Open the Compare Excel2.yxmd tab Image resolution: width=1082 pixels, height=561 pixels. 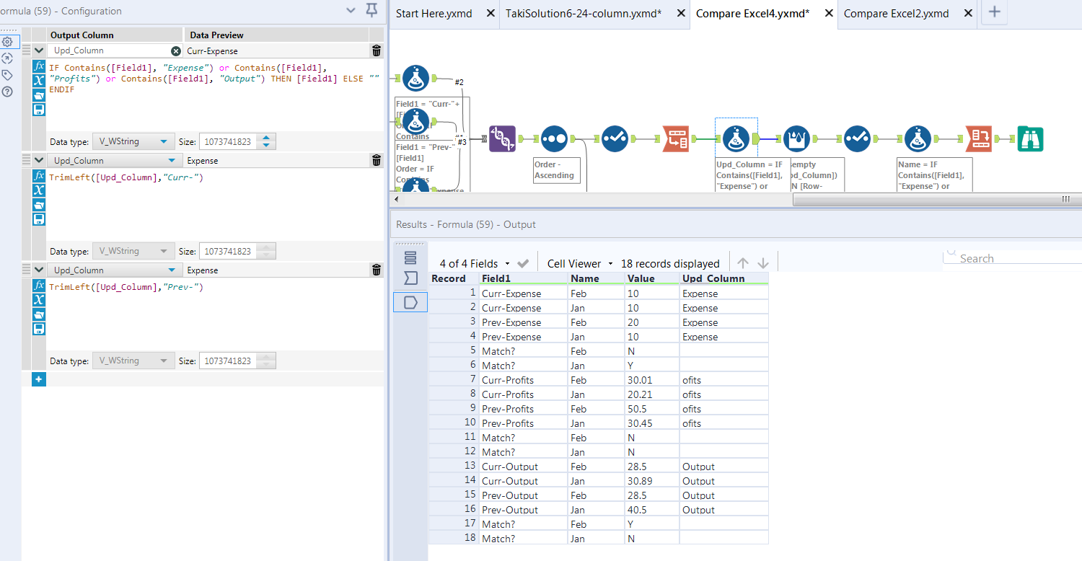coord(897,13)
